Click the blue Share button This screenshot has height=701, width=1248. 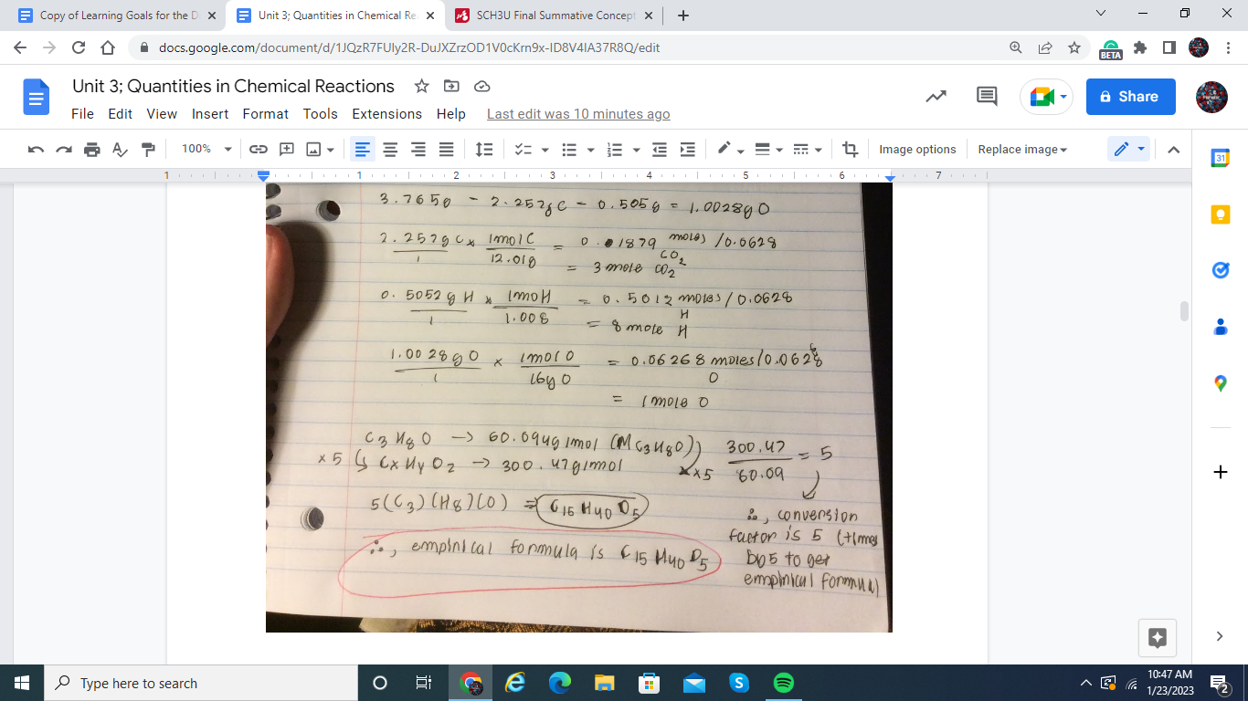click(x=1130, y=96)
